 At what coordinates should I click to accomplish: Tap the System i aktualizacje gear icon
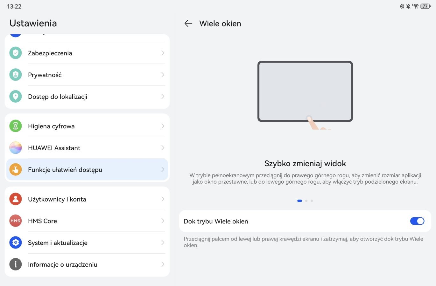pyautogui.click(x=16, y=242)
